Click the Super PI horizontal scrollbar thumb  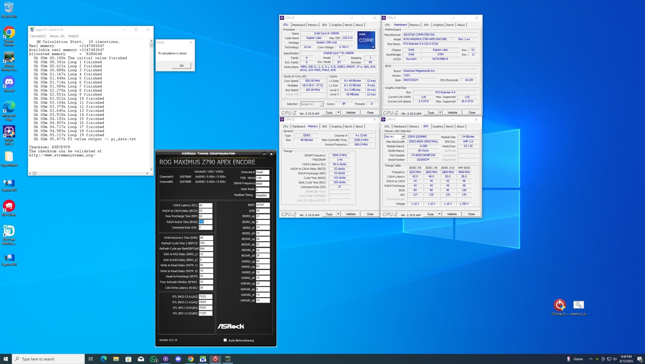[34, 173]
